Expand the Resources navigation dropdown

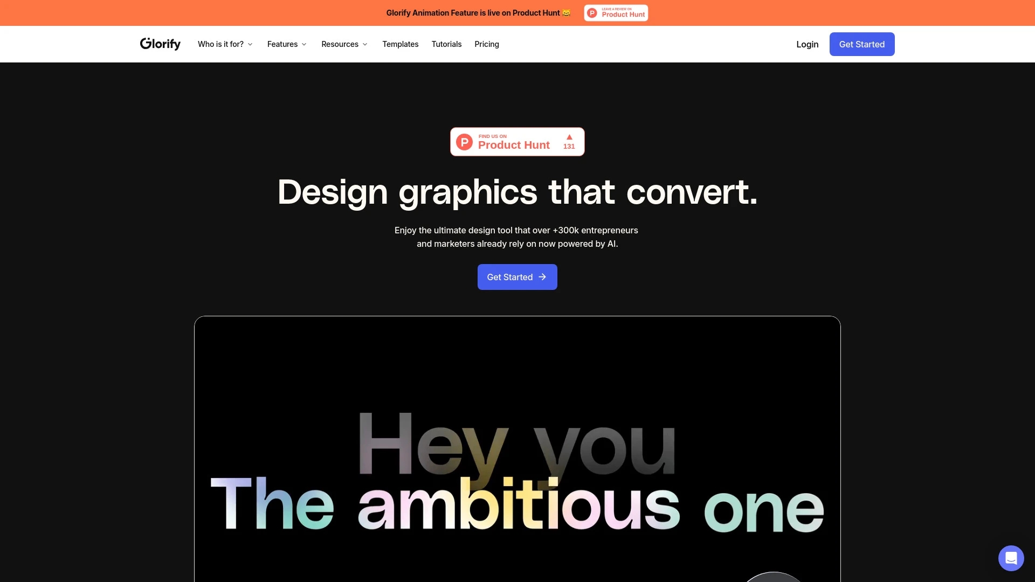coord(344,44)
